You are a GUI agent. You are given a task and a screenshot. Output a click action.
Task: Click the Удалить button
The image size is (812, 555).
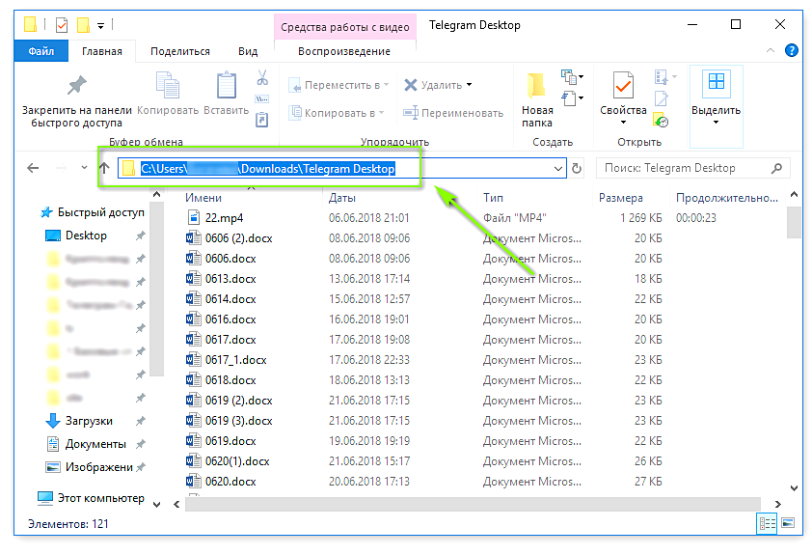pyautogui.click(x=433, y=85)
